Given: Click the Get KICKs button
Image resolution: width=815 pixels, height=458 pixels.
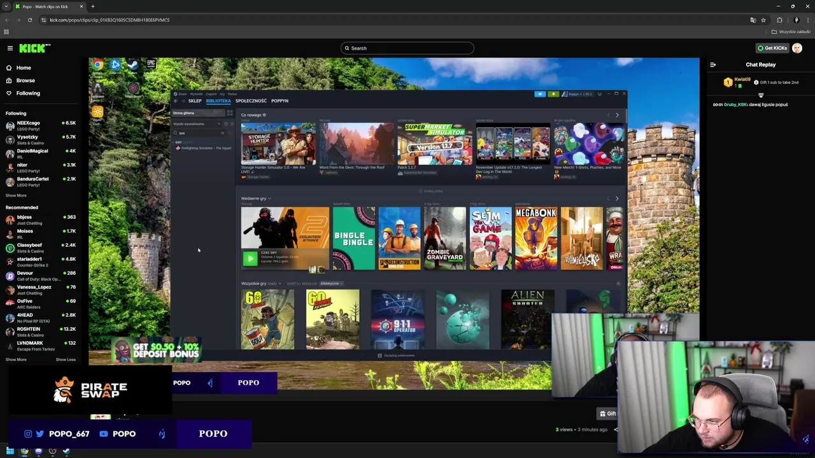Looking at the screenshot, I should click(772, 48).
